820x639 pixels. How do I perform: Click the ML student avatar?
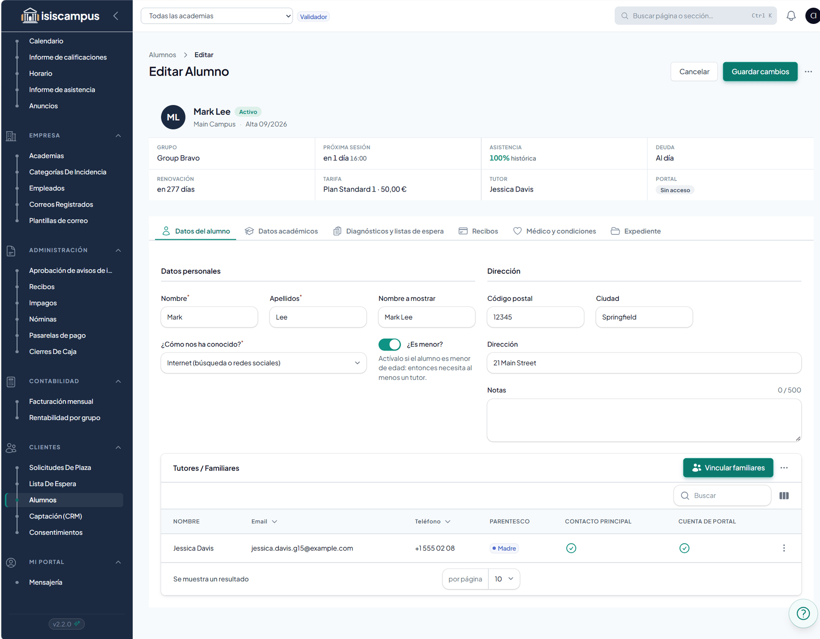point(173,117)
